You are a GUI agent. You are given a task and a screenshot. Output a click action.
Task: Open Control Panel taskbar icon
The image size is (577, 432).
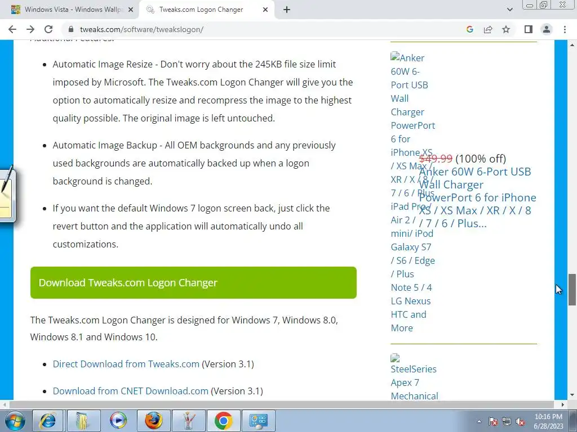[258, 421]
